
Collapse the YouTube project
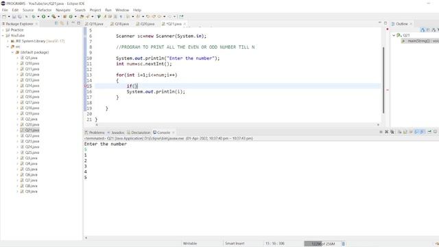pos(3,35)
